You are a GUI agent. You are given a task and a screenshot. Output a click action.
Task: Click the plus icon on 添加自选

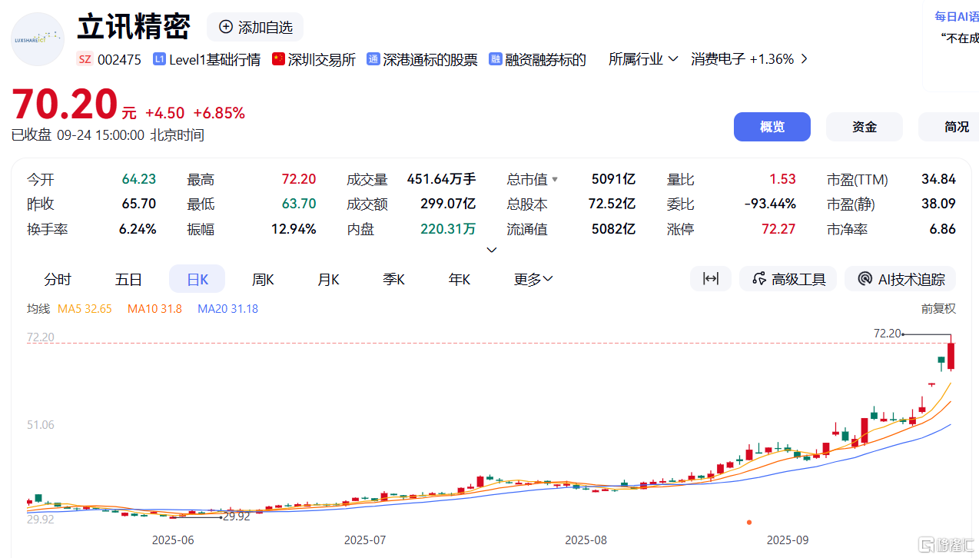(x=225, y=26)
